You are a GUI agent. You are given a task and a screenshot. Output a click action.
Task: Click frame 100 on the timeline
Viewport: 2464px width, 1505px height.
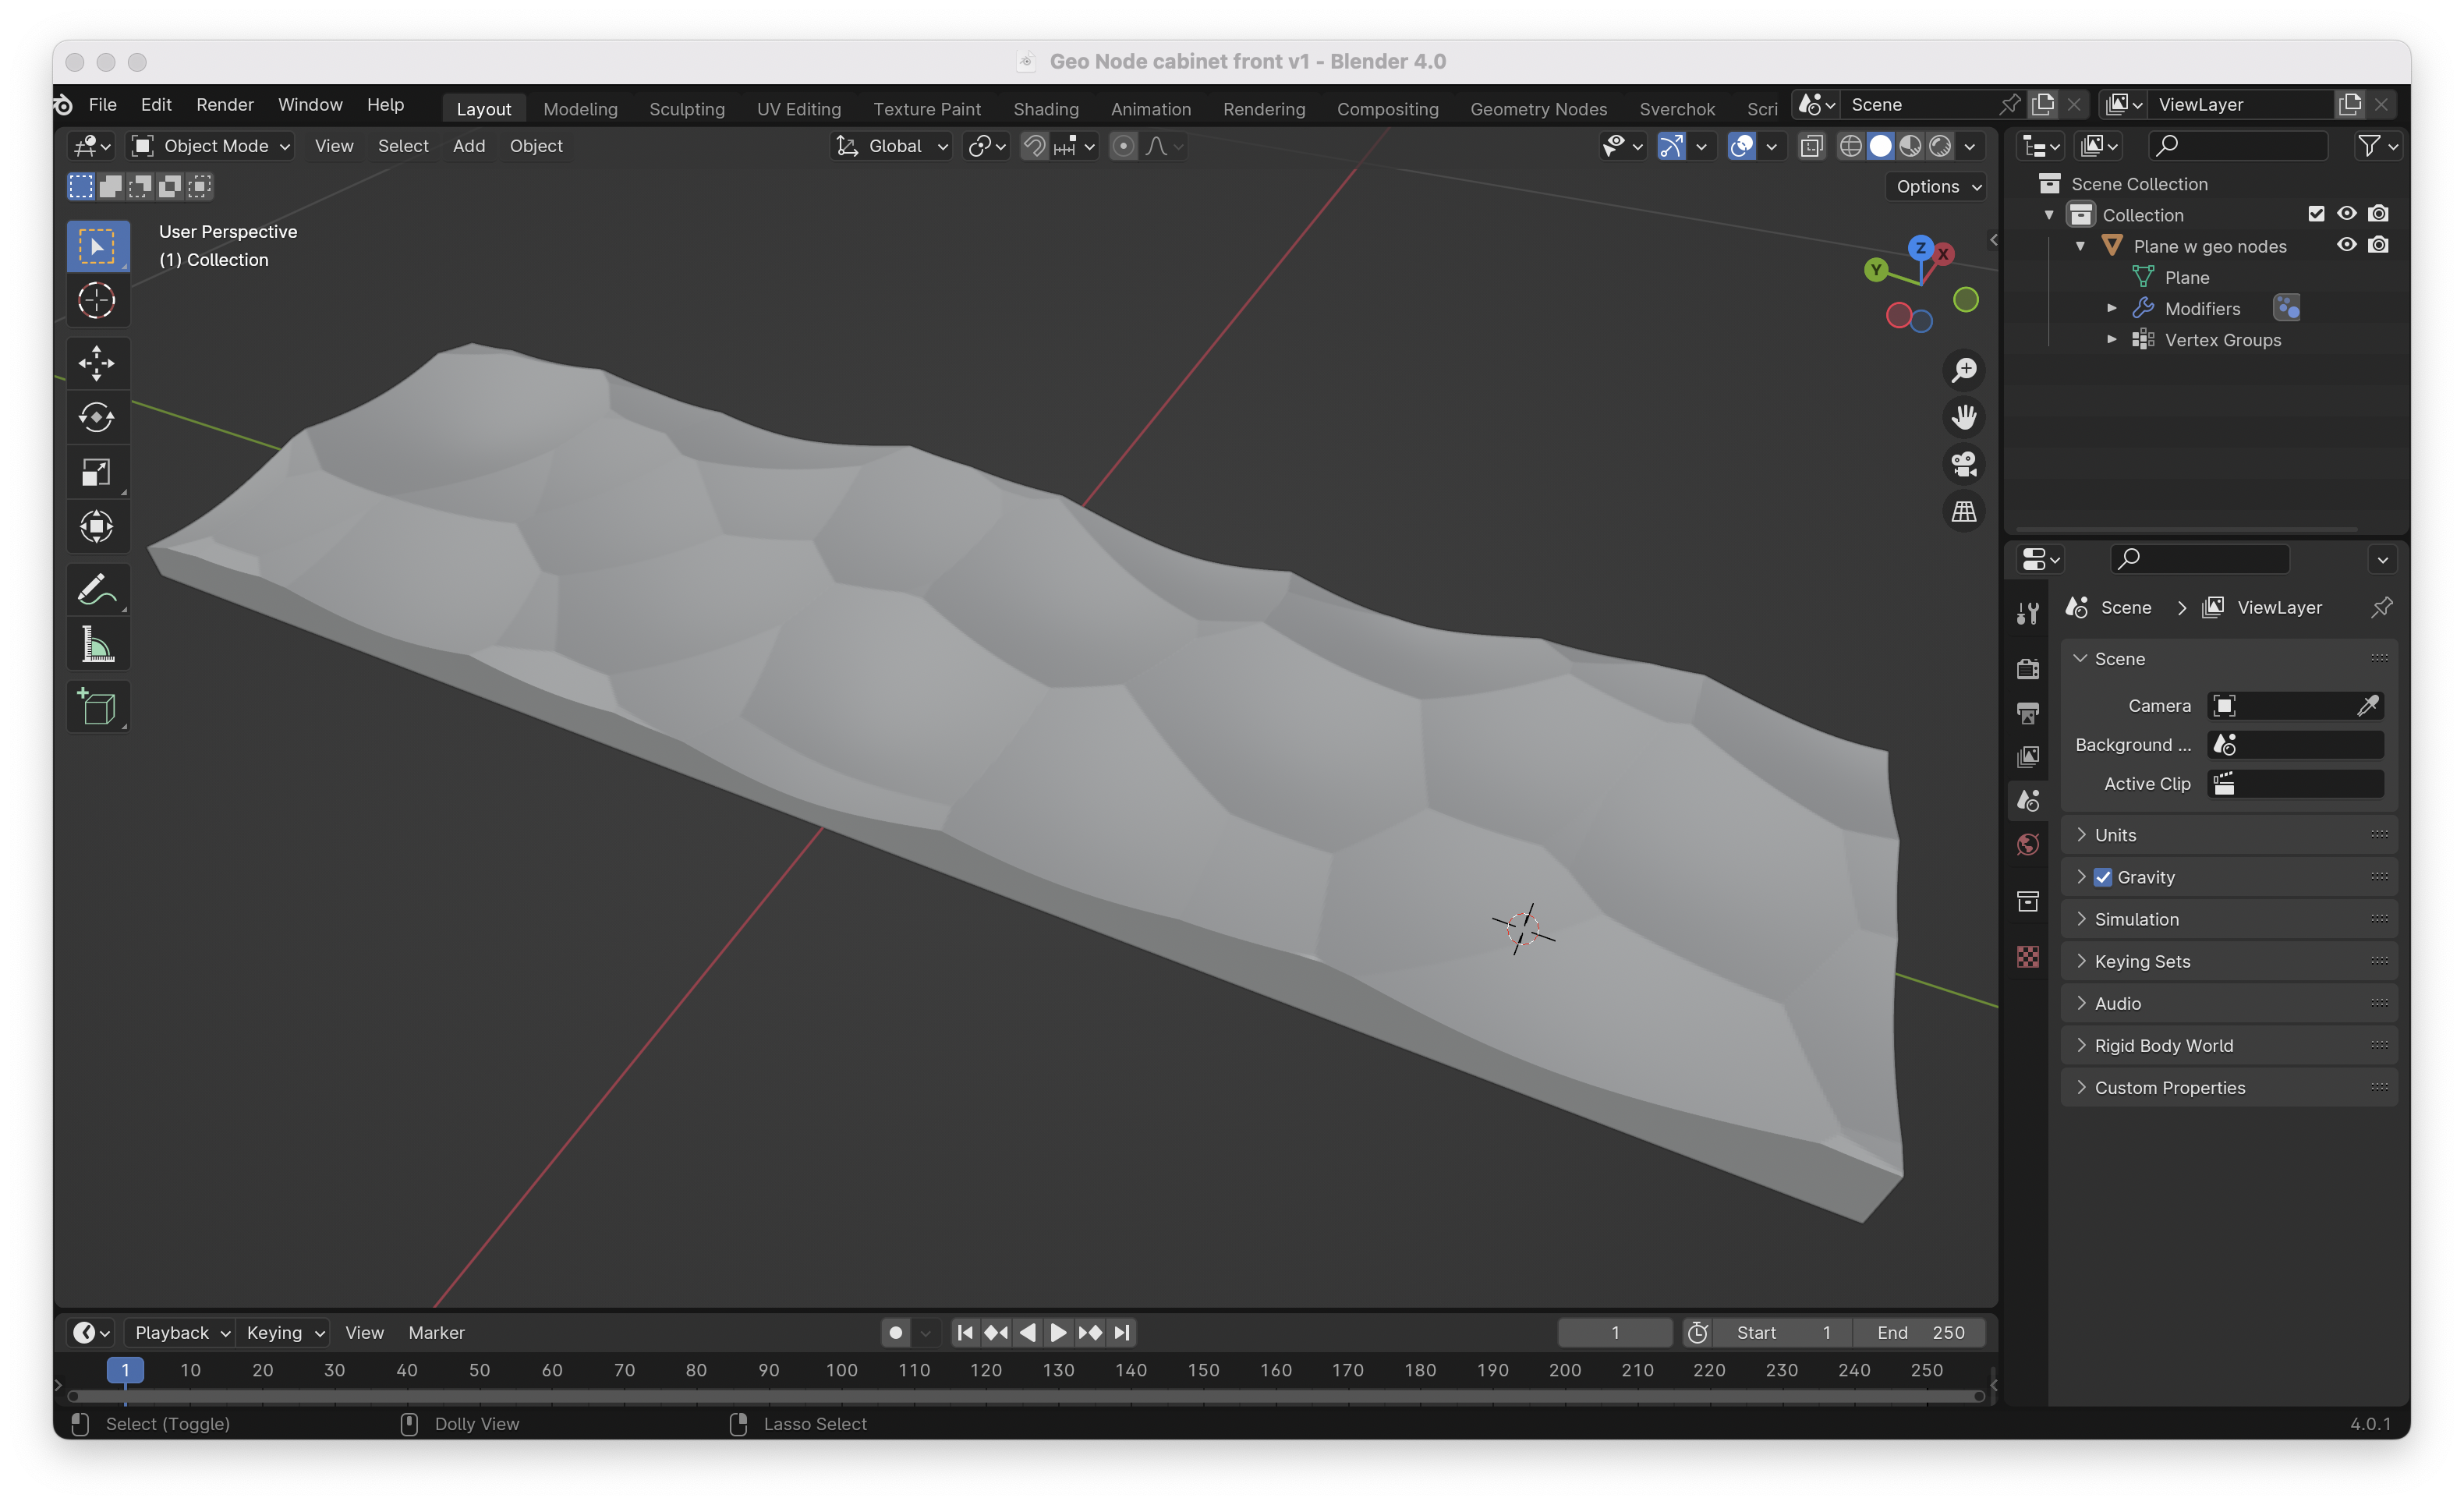841,1370
